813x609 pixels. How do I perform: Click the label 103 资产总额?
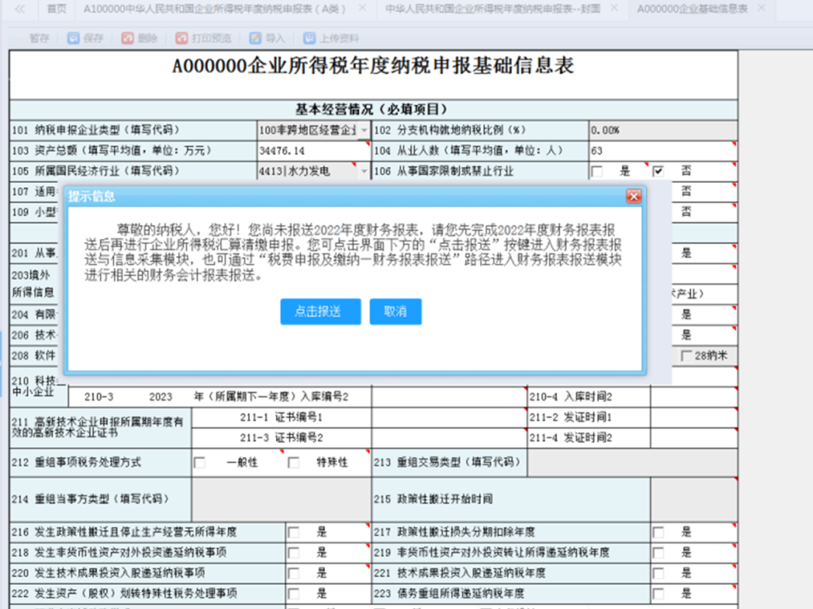(111, 151)
